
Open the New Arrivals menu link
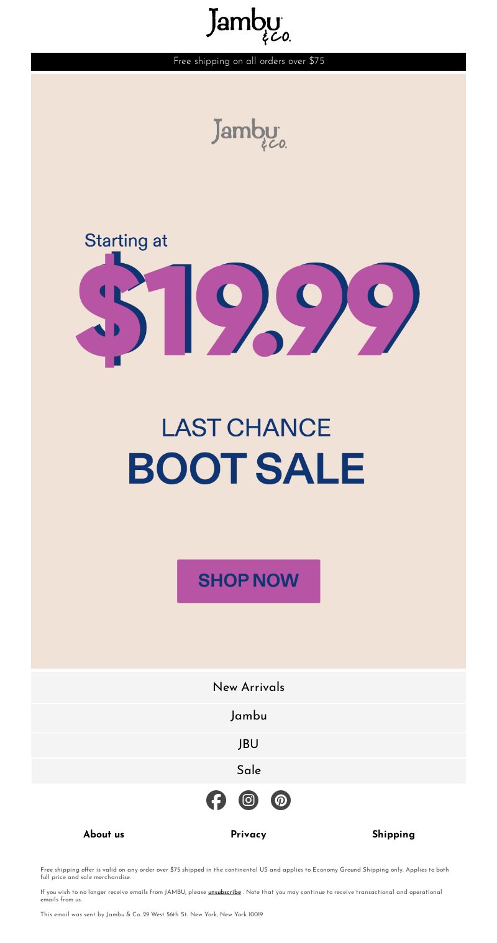(x=248, y=687)
